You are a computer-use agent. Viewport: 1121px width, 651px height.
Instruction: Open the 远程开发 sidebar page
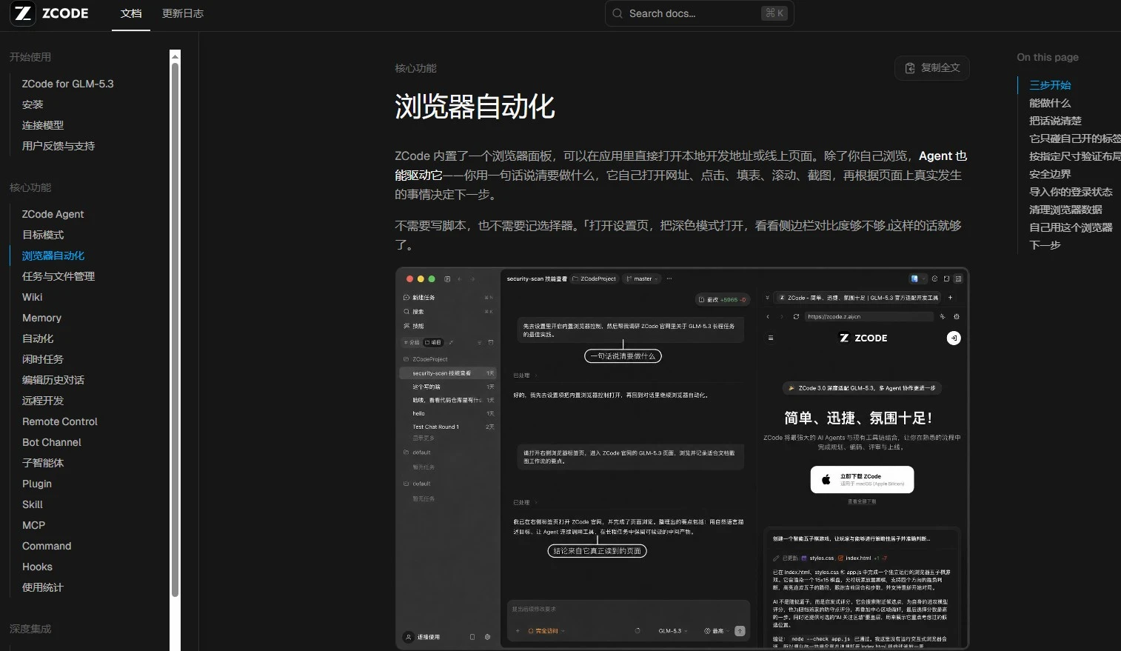(x=43, y=401)
